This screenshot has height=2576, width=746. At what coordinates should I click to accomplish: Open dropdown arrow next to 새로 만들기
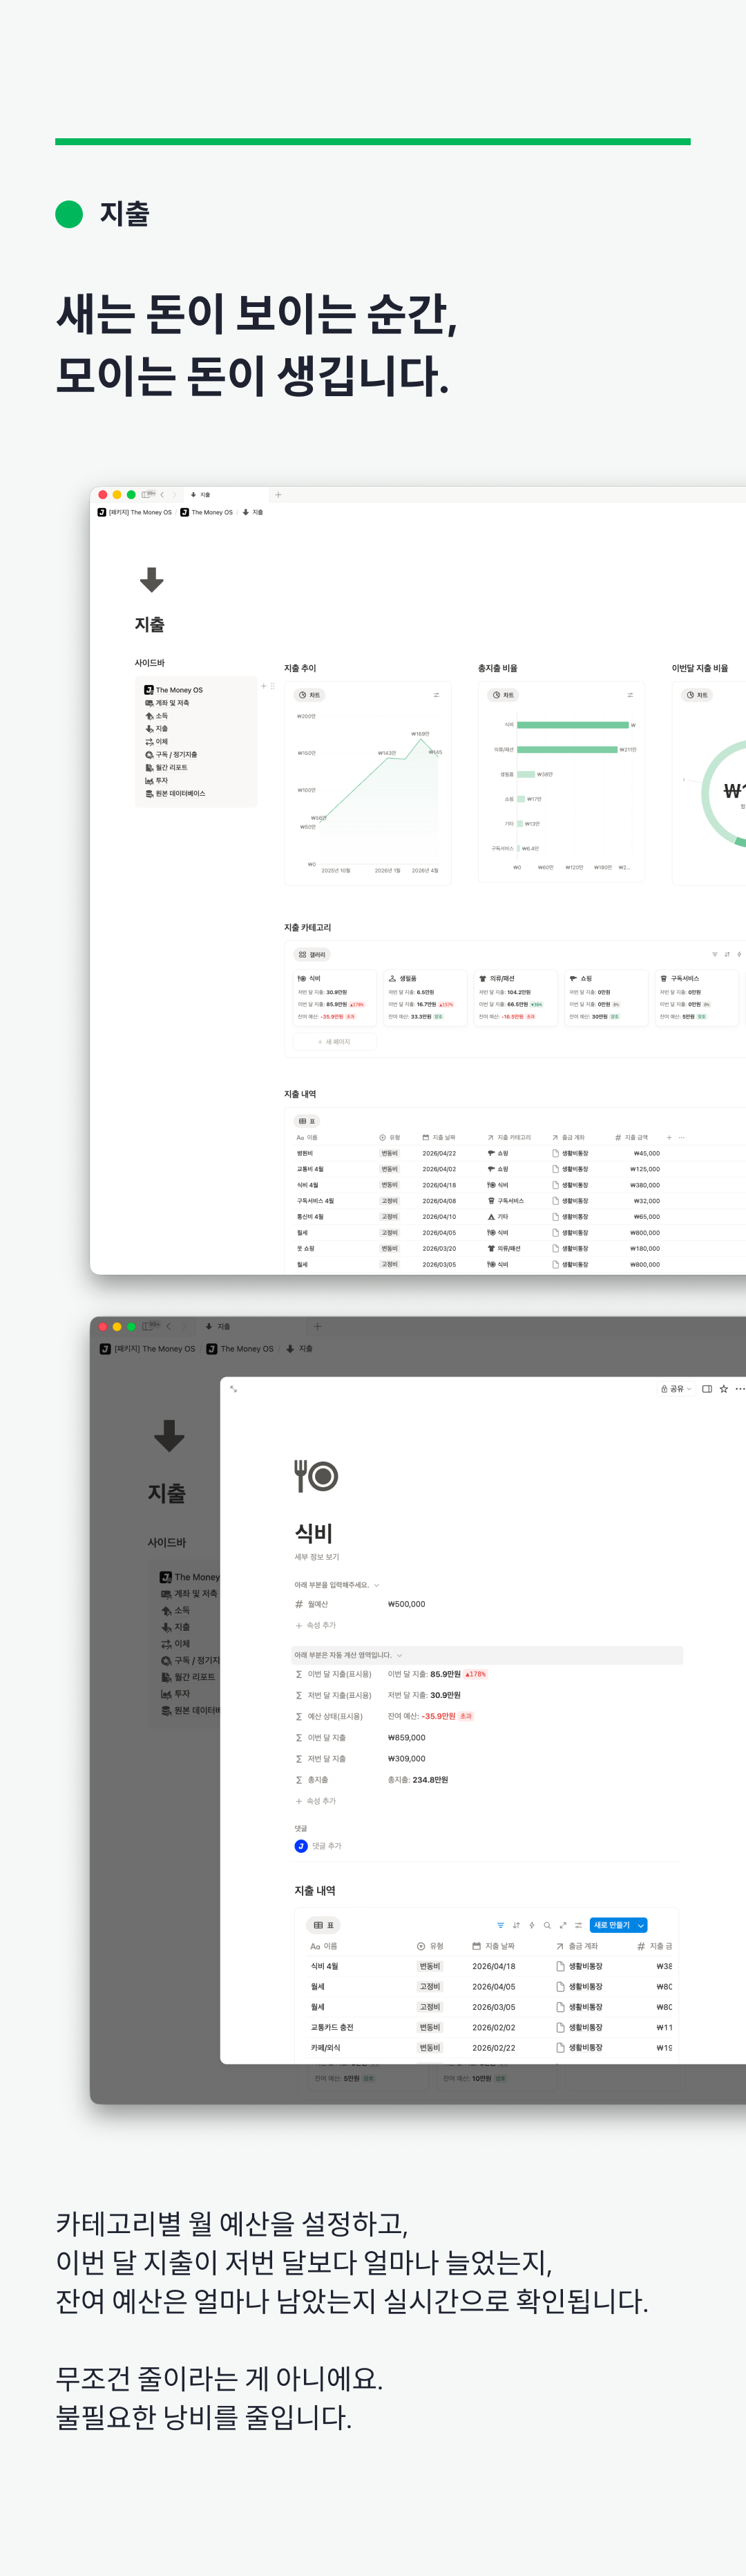click(x=641, y=1925)
